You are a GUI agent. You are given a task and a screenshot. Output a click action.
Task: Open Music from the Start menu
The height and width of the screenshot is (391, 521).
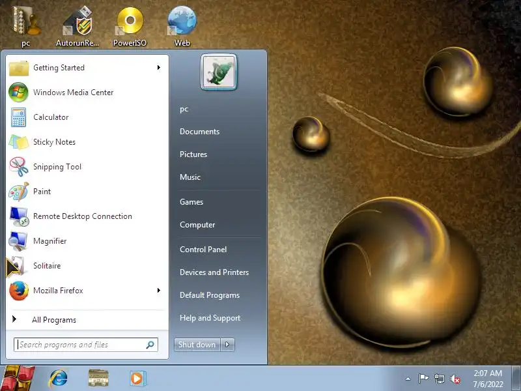point(190,177)
